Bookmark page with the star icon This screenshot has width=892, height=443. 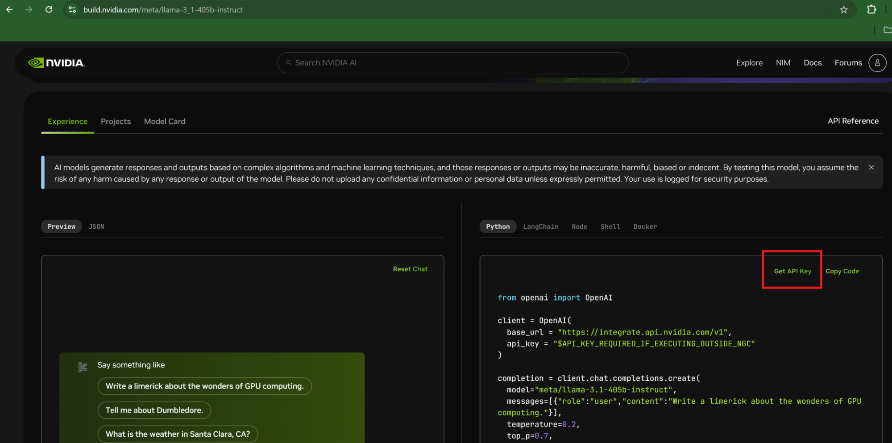tap(843, 9)
